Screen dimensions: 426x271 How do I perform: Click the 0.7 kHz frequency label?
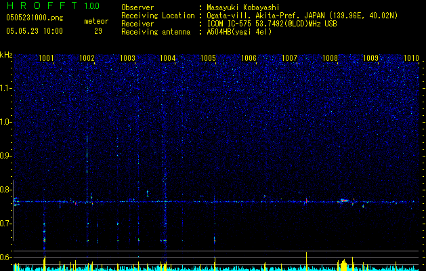[5, 224]
